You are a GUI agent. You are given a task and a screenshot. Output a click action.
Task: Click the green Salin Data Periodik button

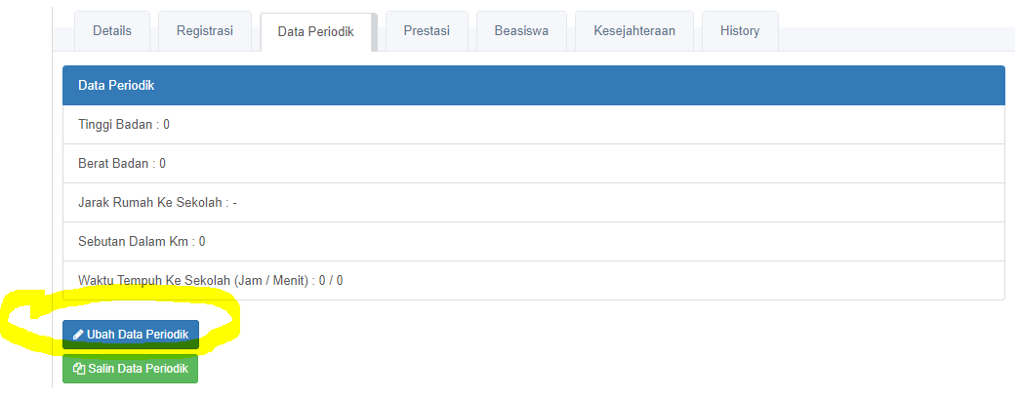pos(130,369)
